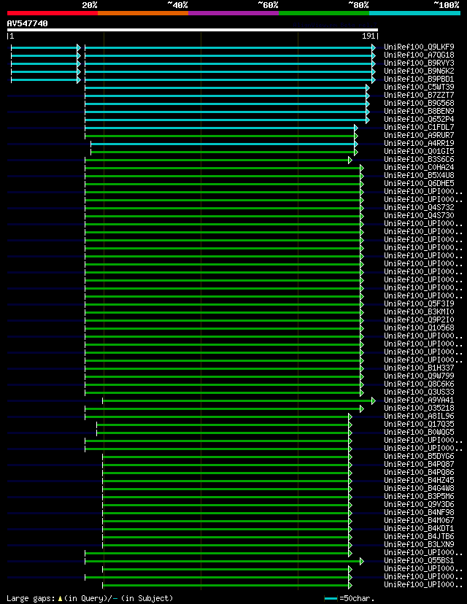Open hit UniRef100_A7QG18
This screenshot has width=467, height=604.
coord(419,55)
